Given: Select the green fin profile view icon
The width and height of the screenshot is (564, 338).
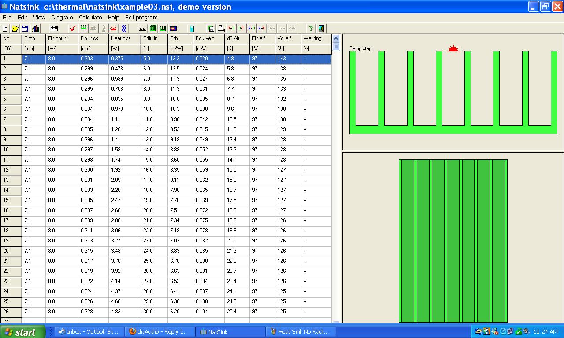Looking at the screenshot, I should 163,29.
